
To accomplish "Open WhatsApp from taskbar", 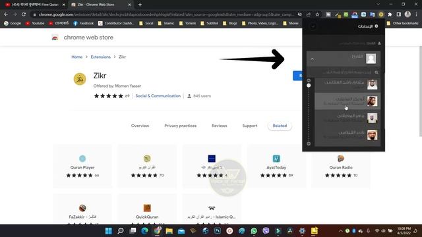I will click(254, 231).
